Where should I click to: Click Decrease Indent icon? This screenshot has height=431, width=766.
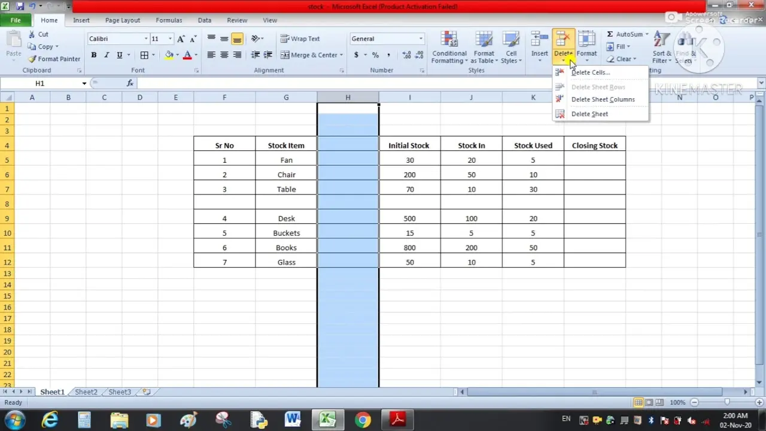[256, 55]
